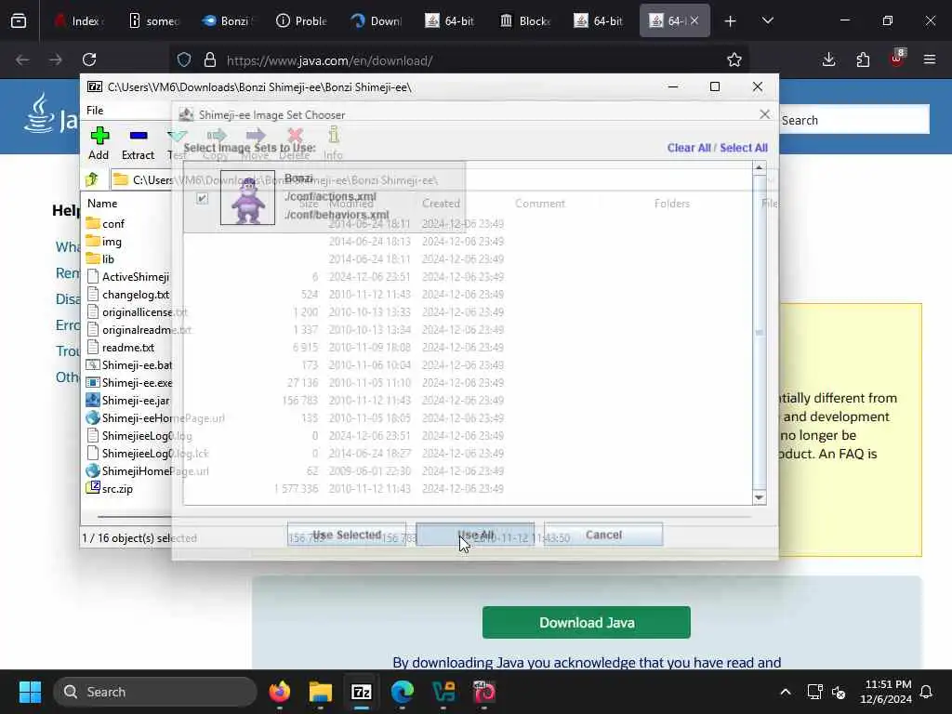This screenshot has height=714, width=952.
Task: Select originallicense.txt in the file list
Action: pos(137,312)
